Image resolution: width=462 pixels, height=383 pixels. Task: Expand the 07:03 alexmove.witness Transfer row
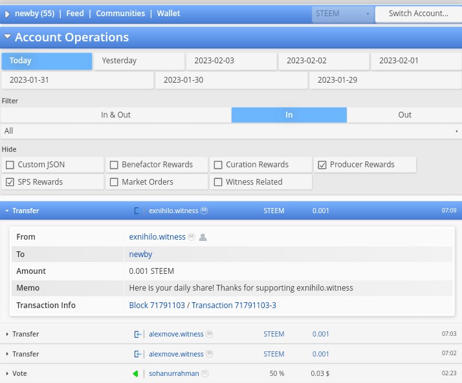point(7,334)
